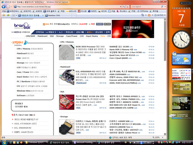Image resolution: width=193 pixels, height=145 pixels.
Task: Open the Software sidebar category
Action: 25,95
